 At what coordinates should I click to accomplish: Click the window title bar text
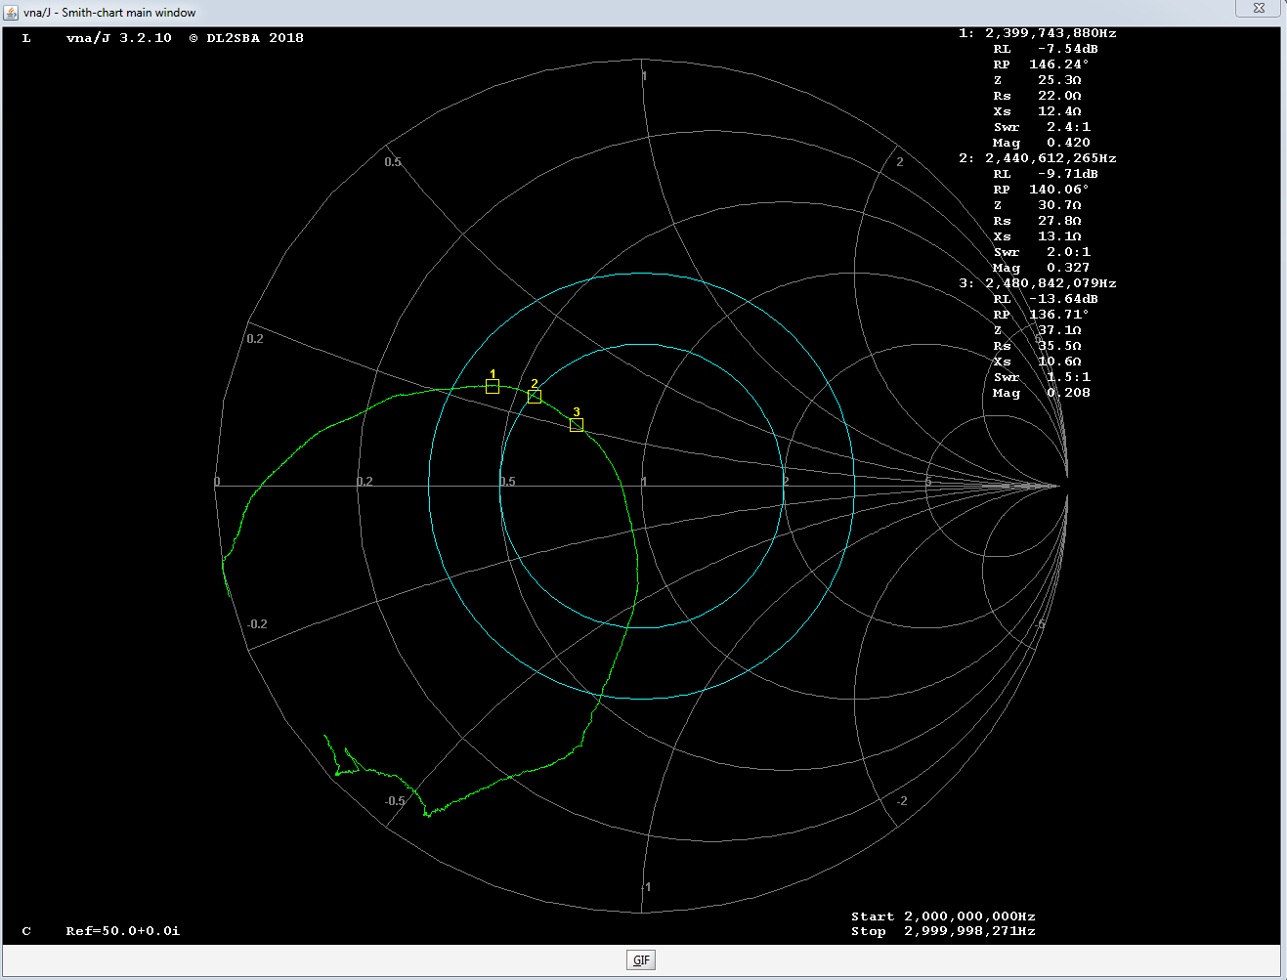point(109,13)
